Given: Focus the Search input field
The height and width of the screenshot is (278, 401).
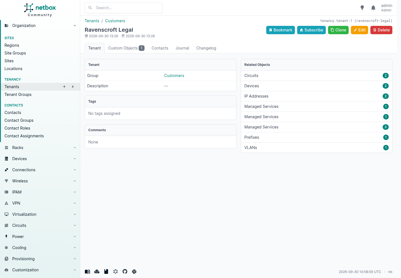Looking at the screenshot, I should coord(123,8).
